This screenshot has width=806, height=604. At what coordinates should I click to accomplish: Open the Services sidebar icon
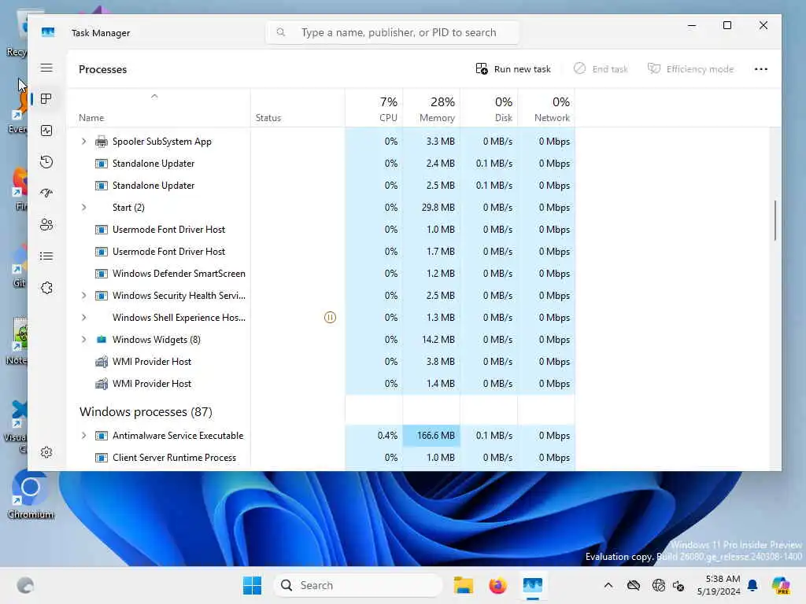[x=46, y=288]
